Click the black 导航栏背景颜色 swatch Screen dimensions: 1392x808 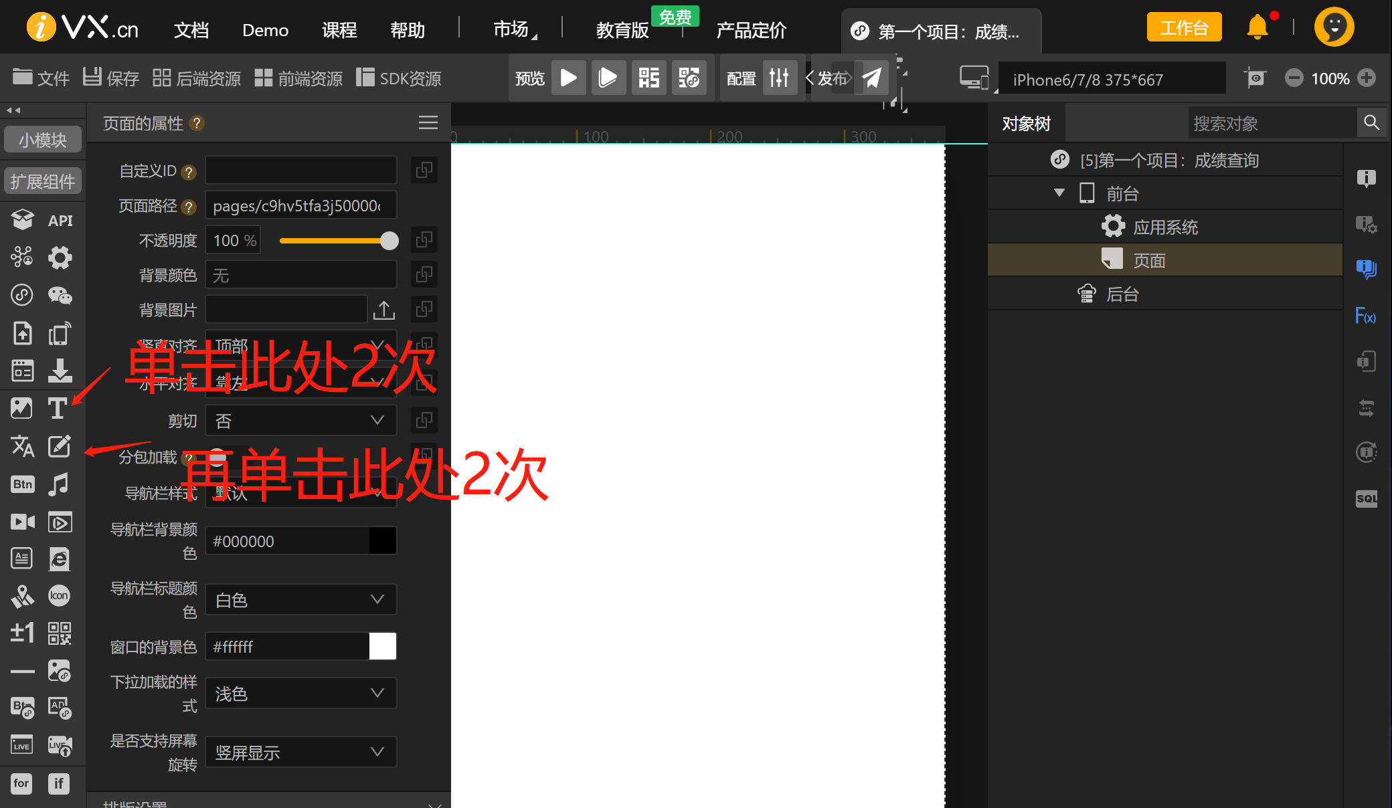tap(383, 541)
